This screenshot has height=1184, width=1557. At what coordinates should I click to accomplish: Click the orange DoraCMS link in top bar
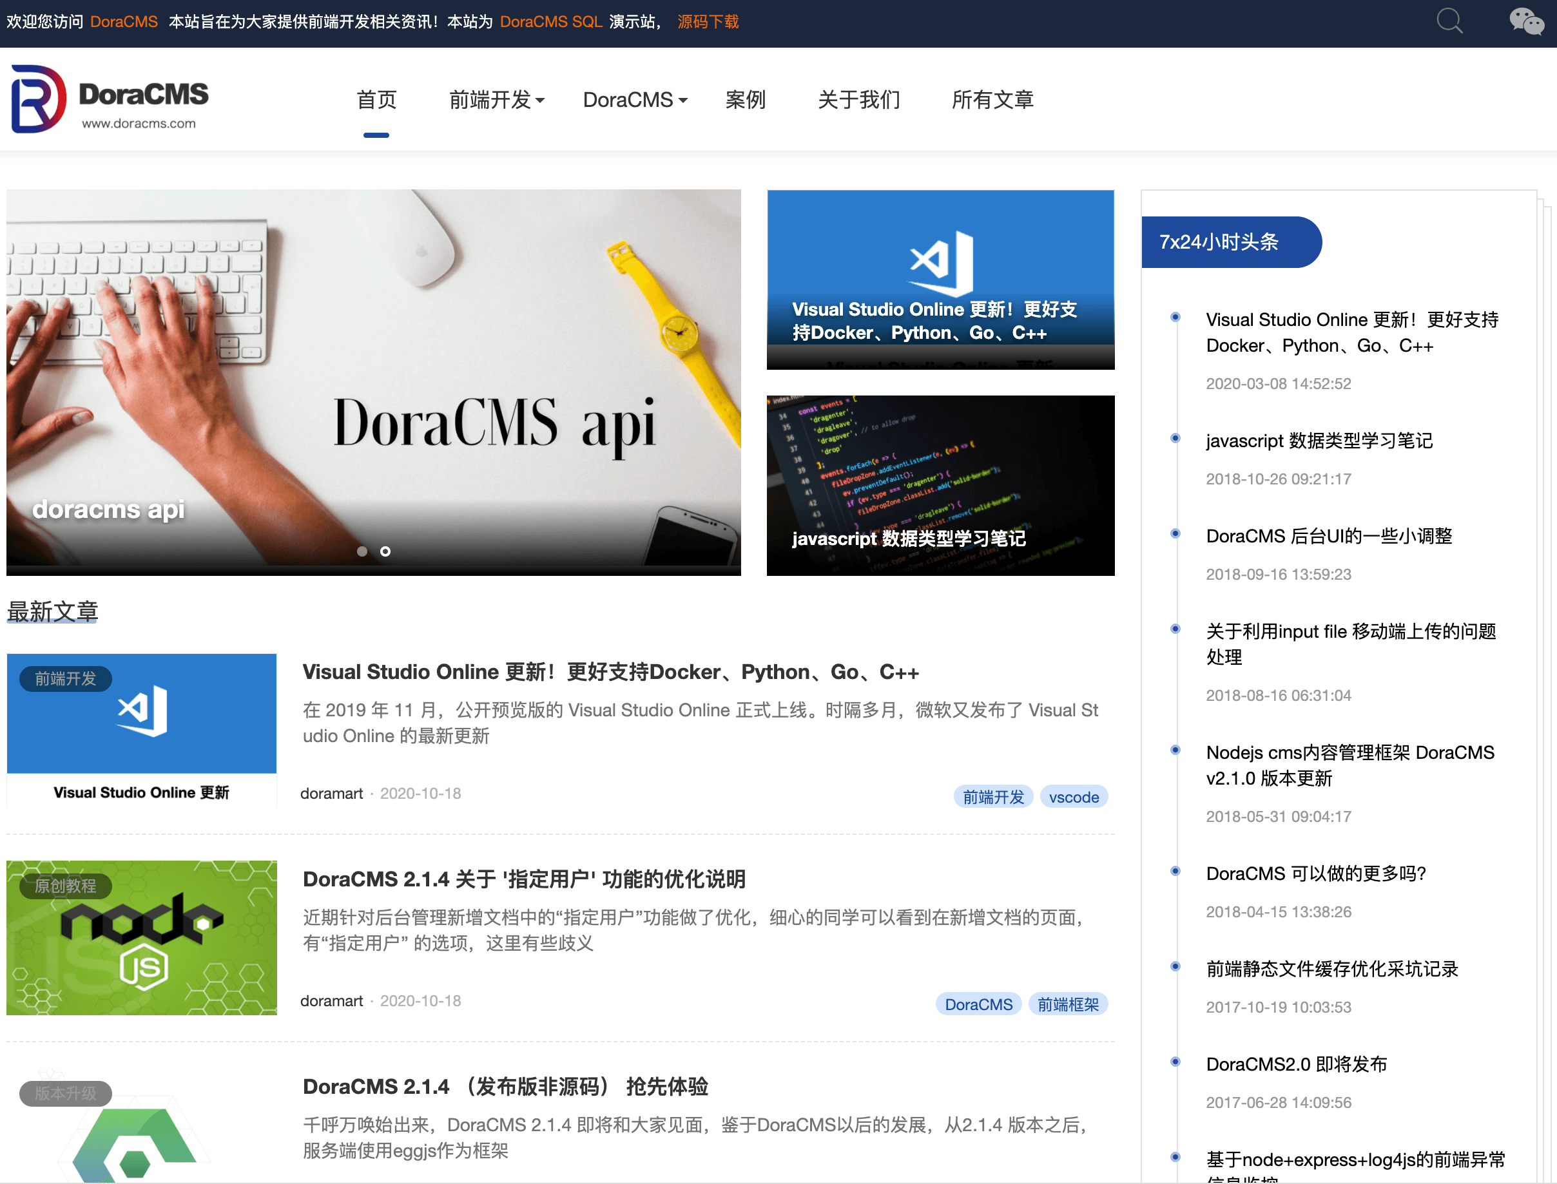[x=124, y=22]
